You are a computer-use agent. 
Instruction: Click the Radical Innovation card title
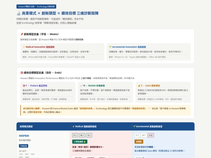pos(40,47)
